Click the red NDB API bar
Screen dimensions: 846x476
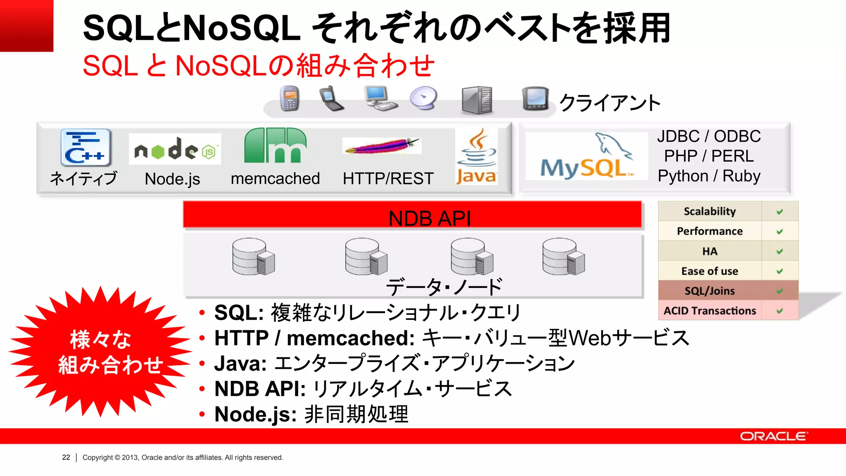click(x=412, y=214)
